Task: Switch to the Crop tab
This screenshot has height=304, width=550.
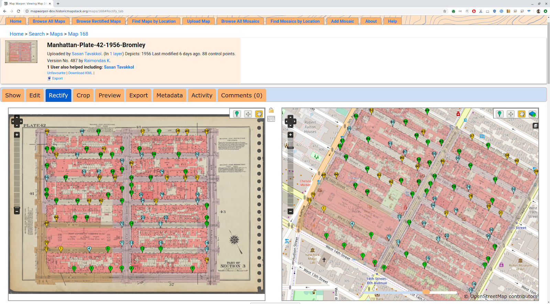Action: pyautogui.click(x=83, y=95)
